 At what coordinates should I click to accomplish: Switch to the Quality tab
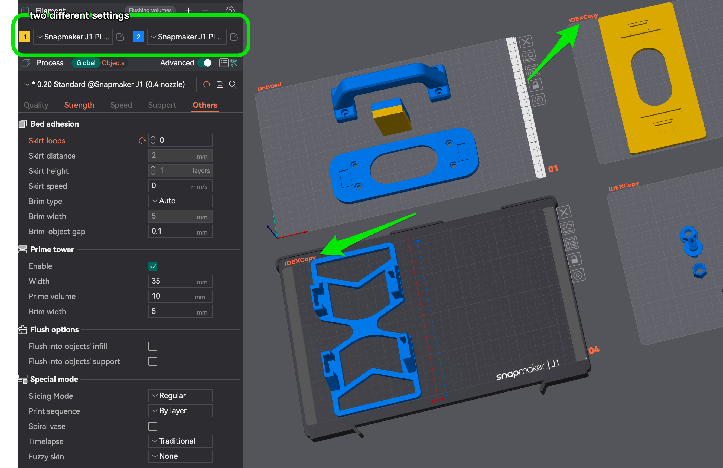pos(36,105)
